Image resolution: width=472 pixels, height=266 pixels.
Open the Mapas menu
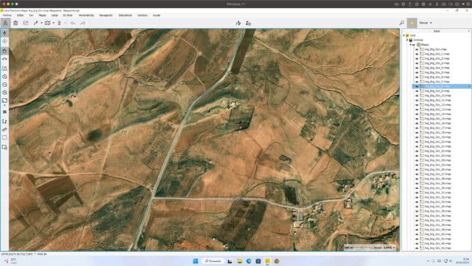coord(42,15)
